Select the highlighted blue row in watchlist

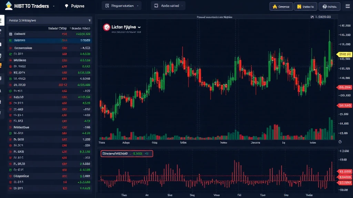(x=50, y=40)
